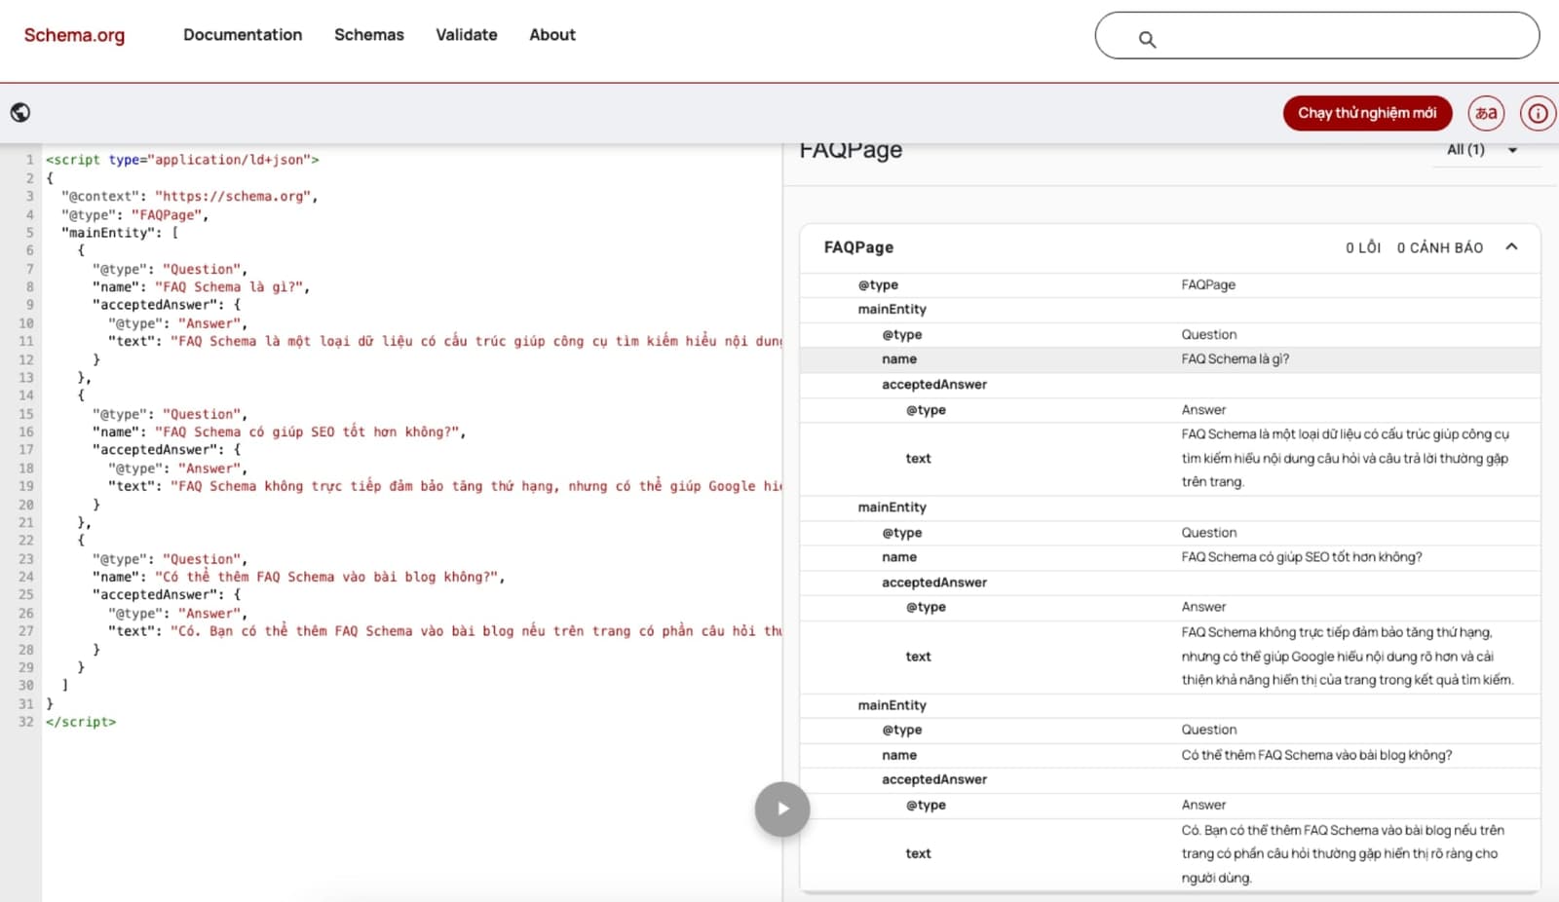Click the "mainEntity": [ line in code

tap(120, 233)
